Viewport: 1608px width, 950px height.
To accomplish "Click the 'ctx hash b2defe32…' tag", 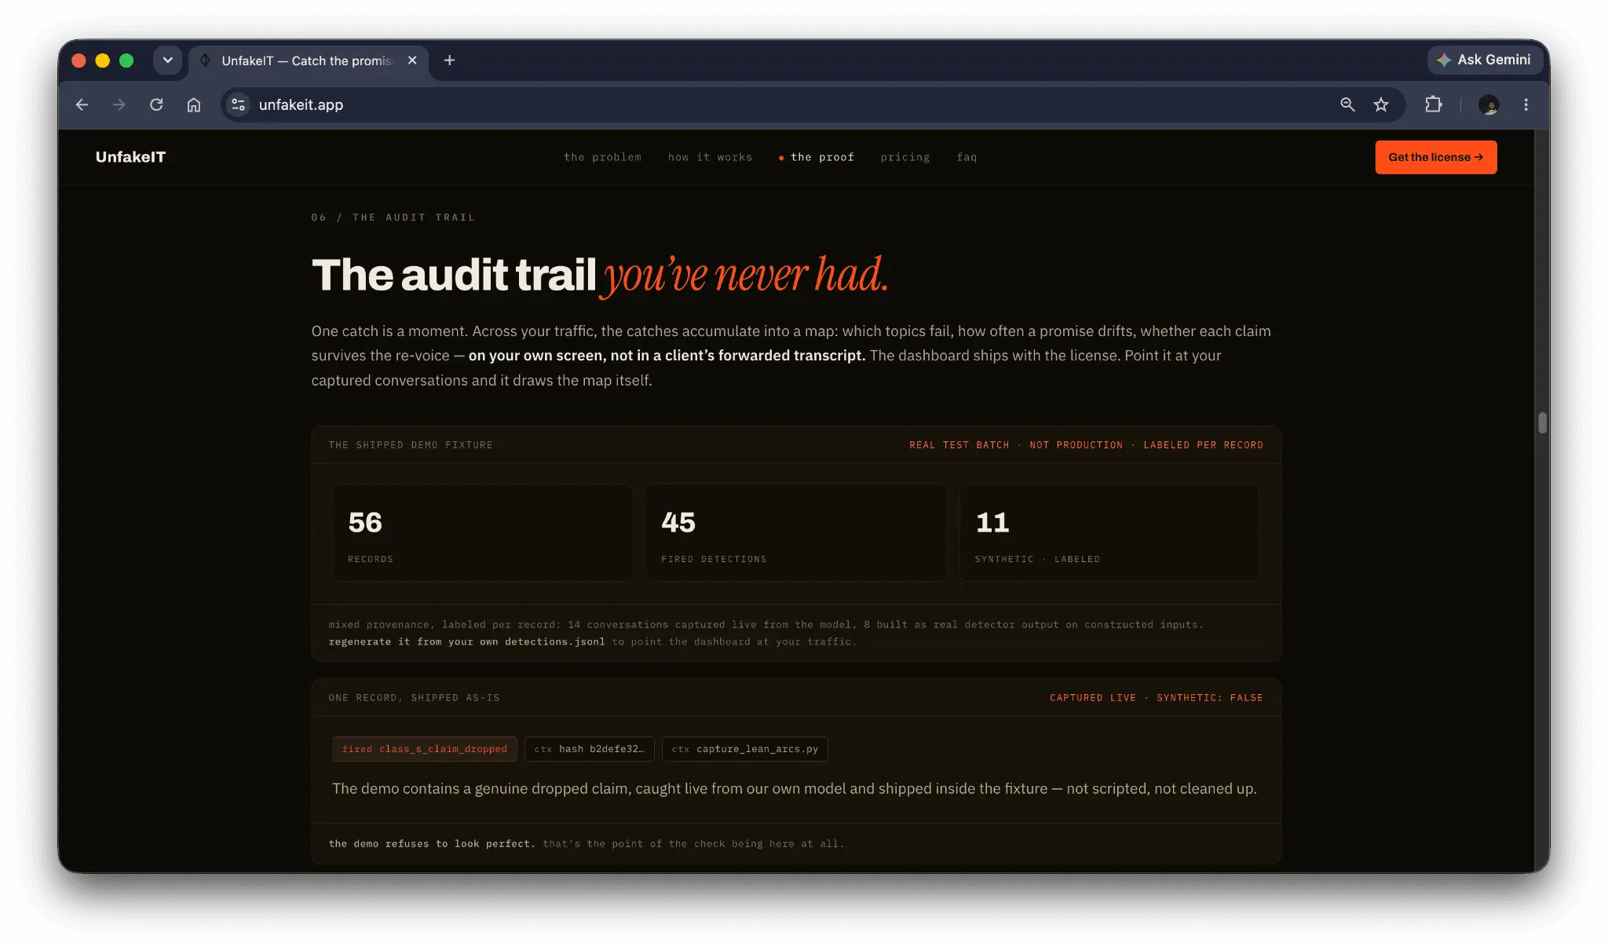I will coord(589,749).
